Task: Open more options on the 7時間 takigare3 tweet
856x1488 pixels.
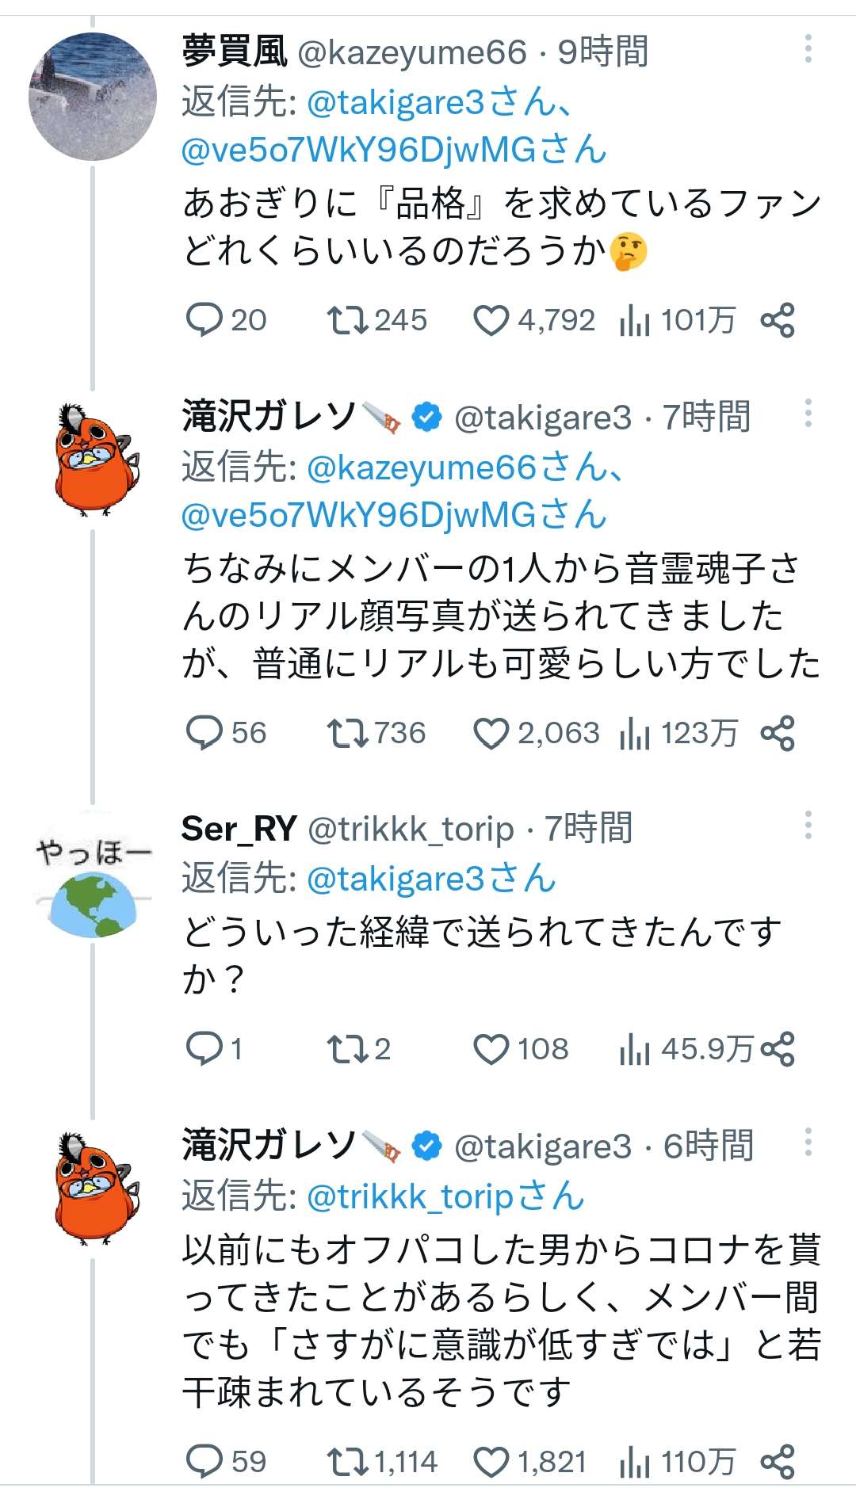Action: [808, 414]
